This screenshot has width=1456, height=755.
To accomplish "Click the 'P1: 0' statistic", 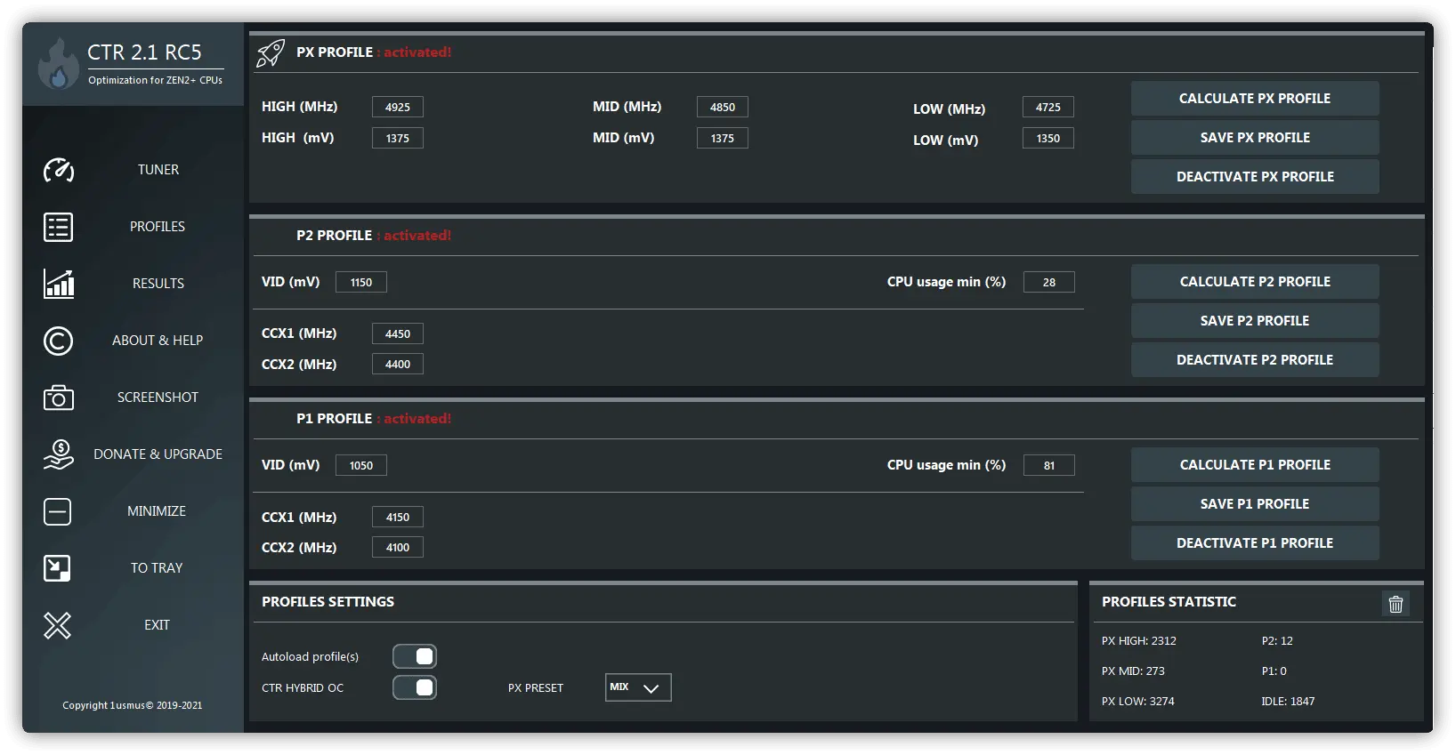I will point(1274,671).
